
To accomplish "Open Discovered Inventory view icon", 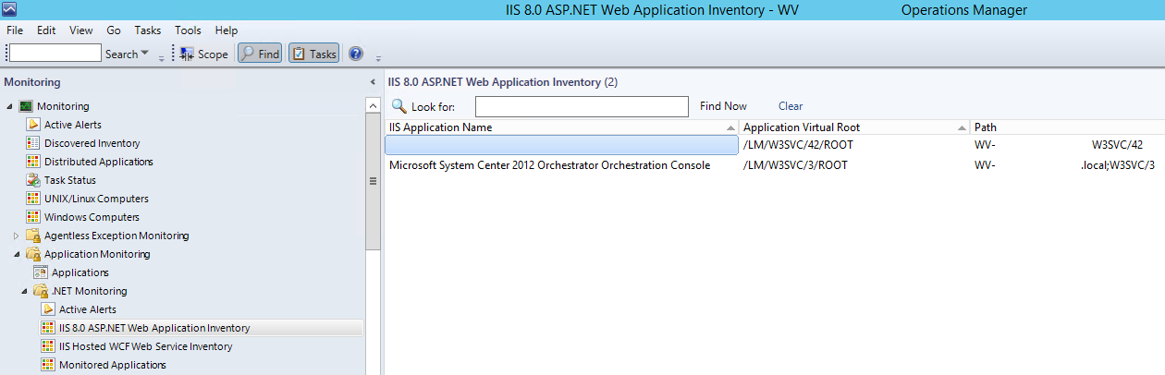I will pyautogui.click(x=33, y=143).
